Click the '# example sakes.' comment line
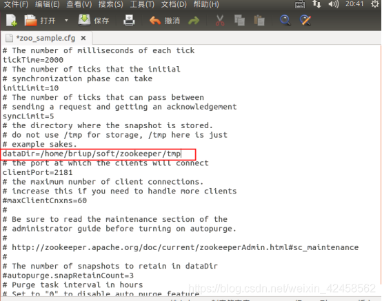This screenshot has width=382, height=301. click(x=40, y=144)
